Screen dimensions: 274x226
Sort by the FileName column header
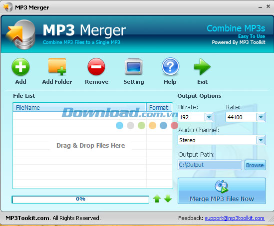point(79,107)
